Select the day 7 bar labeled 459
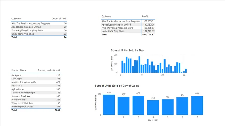The height and width of the screenshot is (126, 225). tap(197, 105)
